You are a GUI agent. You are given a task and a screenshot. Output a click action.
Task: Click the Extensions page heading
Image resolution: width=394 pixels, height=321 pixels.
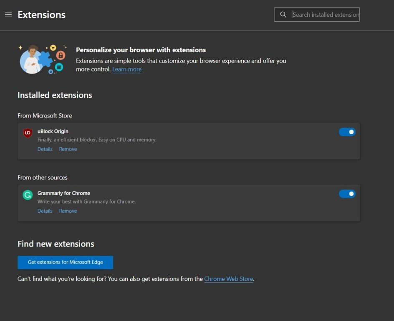tap(42, 15)
